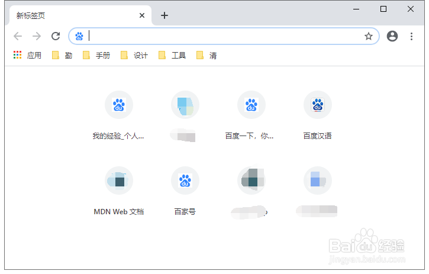
Task: Open the 手册 bookmark folder
Action: click(x=96, y=56)
